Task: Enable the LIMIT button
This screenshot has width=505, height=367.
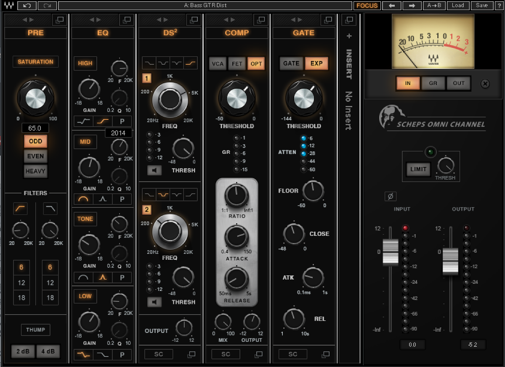Action: click(418, 169)
